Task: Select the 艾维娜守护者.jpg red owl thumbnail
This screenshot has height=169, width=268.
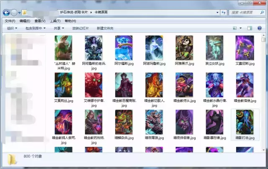Action: tap(94, 85)
